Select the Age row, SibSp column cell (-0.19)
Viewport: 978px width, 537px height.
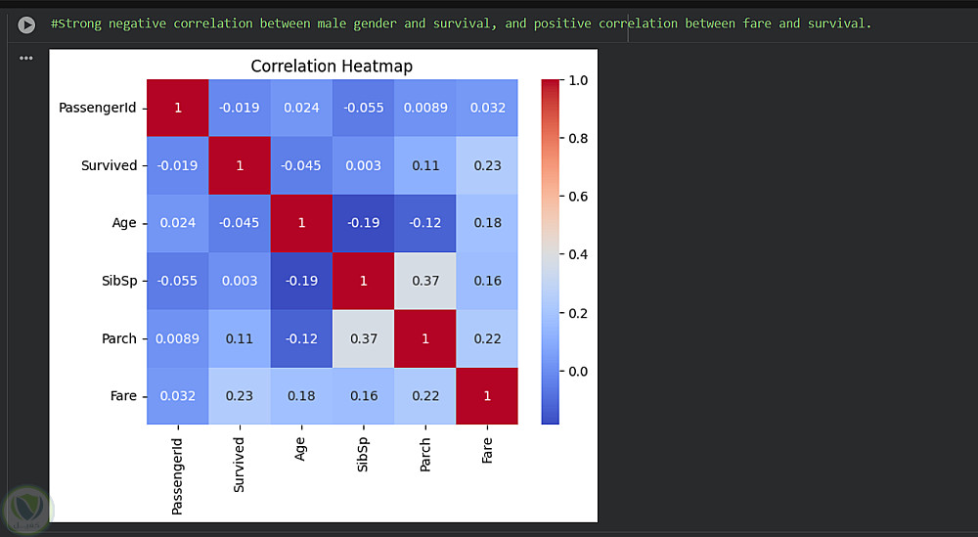click(363, 223)
